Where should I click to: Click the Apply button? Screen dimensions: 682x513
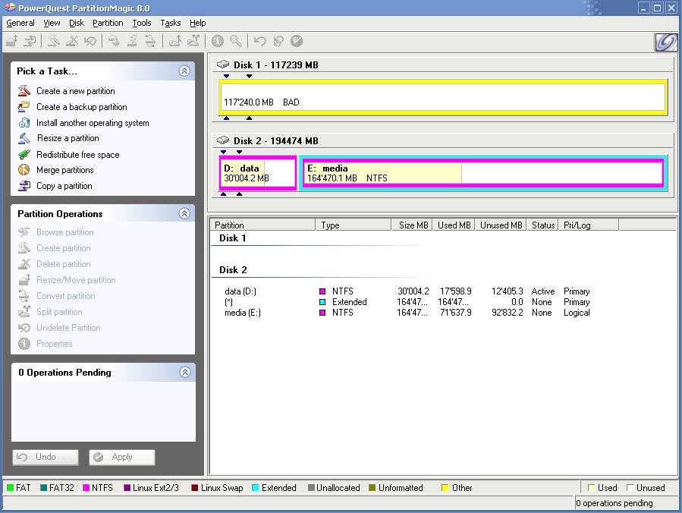pos(122,457)
